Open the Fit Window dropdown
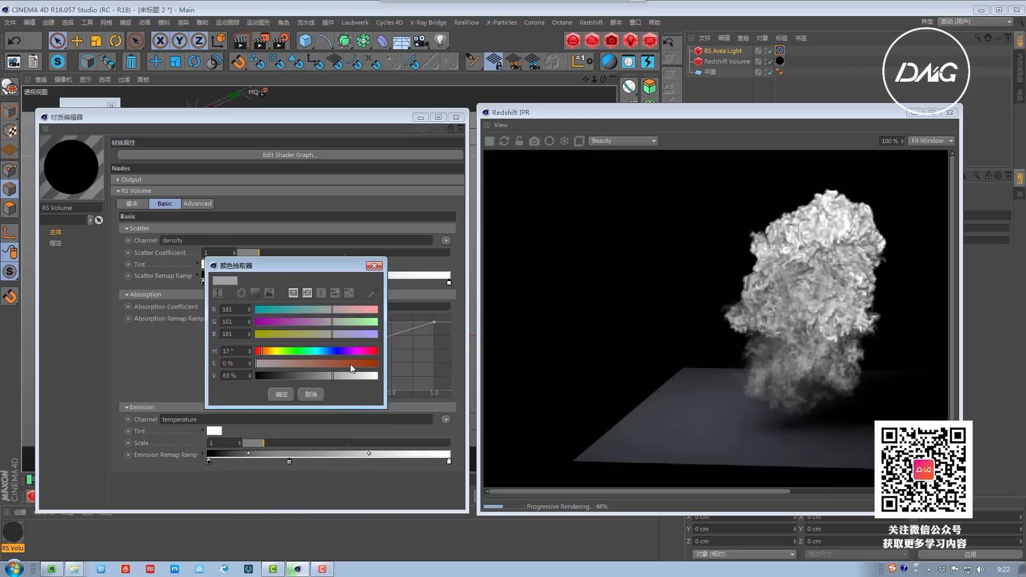 [932, 141]
